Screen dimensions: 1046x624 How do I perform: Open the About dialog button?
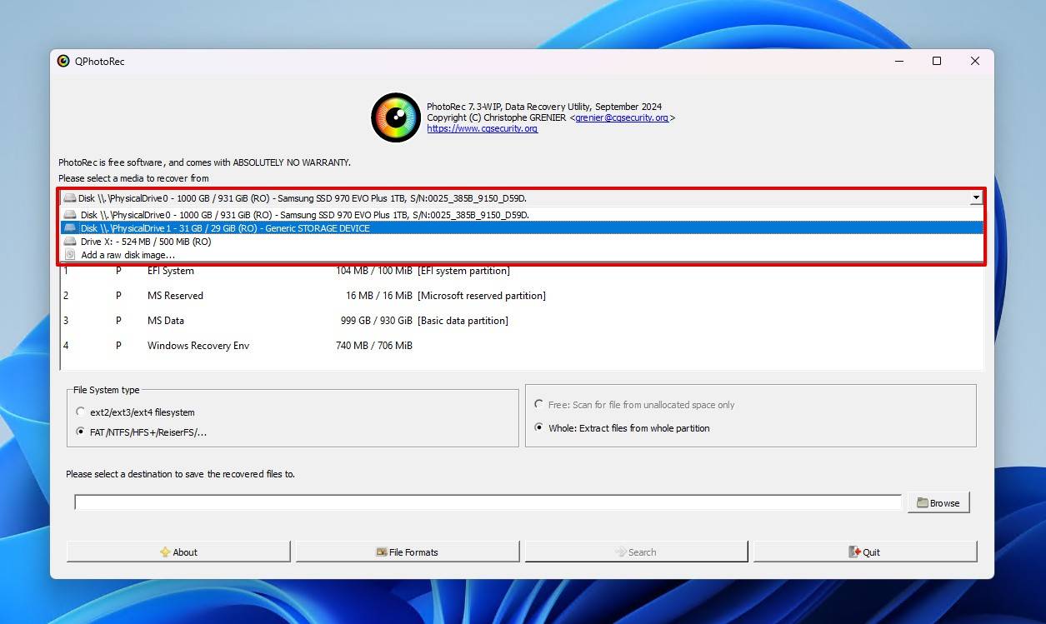click(178, 552)
